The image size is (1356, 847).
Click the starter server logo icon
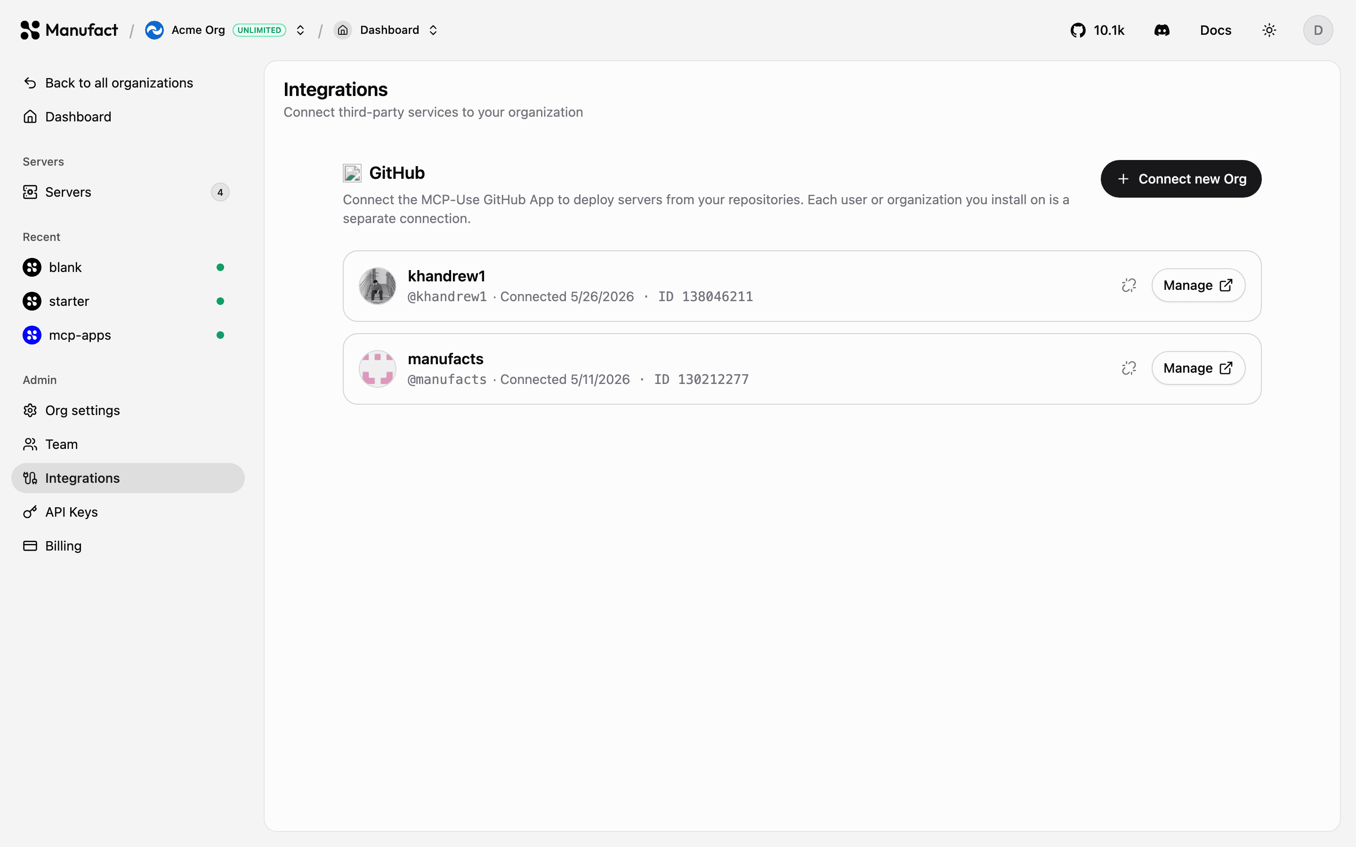pyautogui.click(x=32, y=301)
